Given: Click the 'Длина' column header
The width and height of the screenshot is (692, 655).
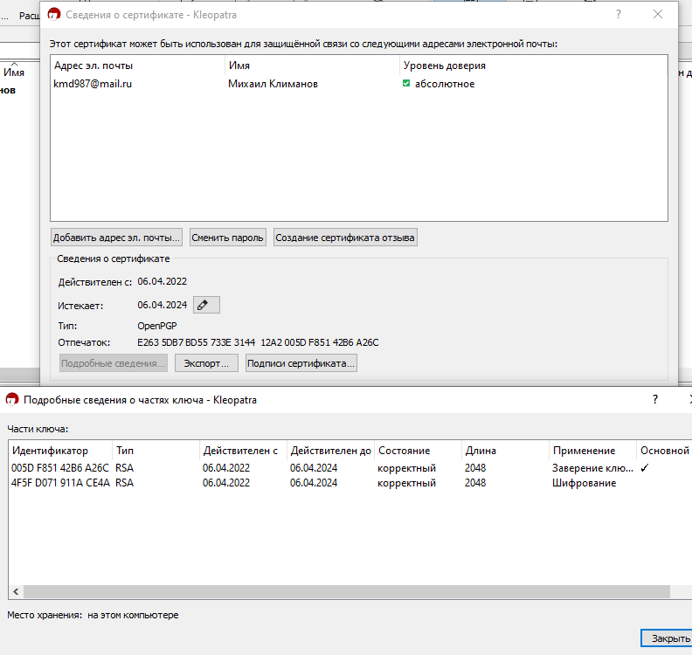Looking at the screenshot, I should [505, 451].
